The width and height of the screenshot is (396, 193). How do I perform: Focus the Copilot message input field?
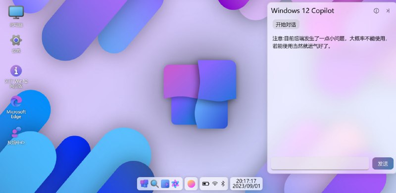click(320, 163)
